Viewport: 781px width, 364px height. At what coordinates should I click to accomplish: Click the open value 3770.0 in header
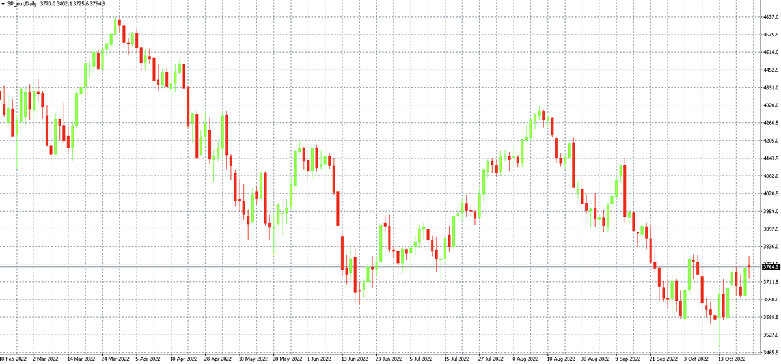(47, 4)
